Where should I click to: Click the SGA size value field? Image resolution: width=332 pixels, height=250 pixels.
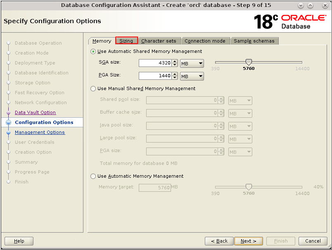(155, 63)
